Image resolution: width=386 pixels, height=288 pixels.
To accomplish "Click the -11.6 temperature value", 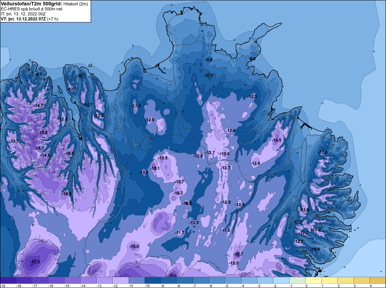I will [225, 230].
